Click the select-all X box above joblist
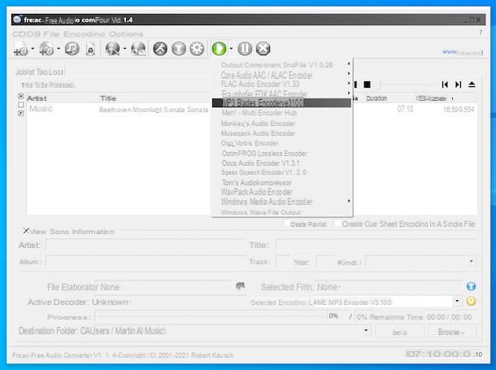 click(x=21, y=96)
